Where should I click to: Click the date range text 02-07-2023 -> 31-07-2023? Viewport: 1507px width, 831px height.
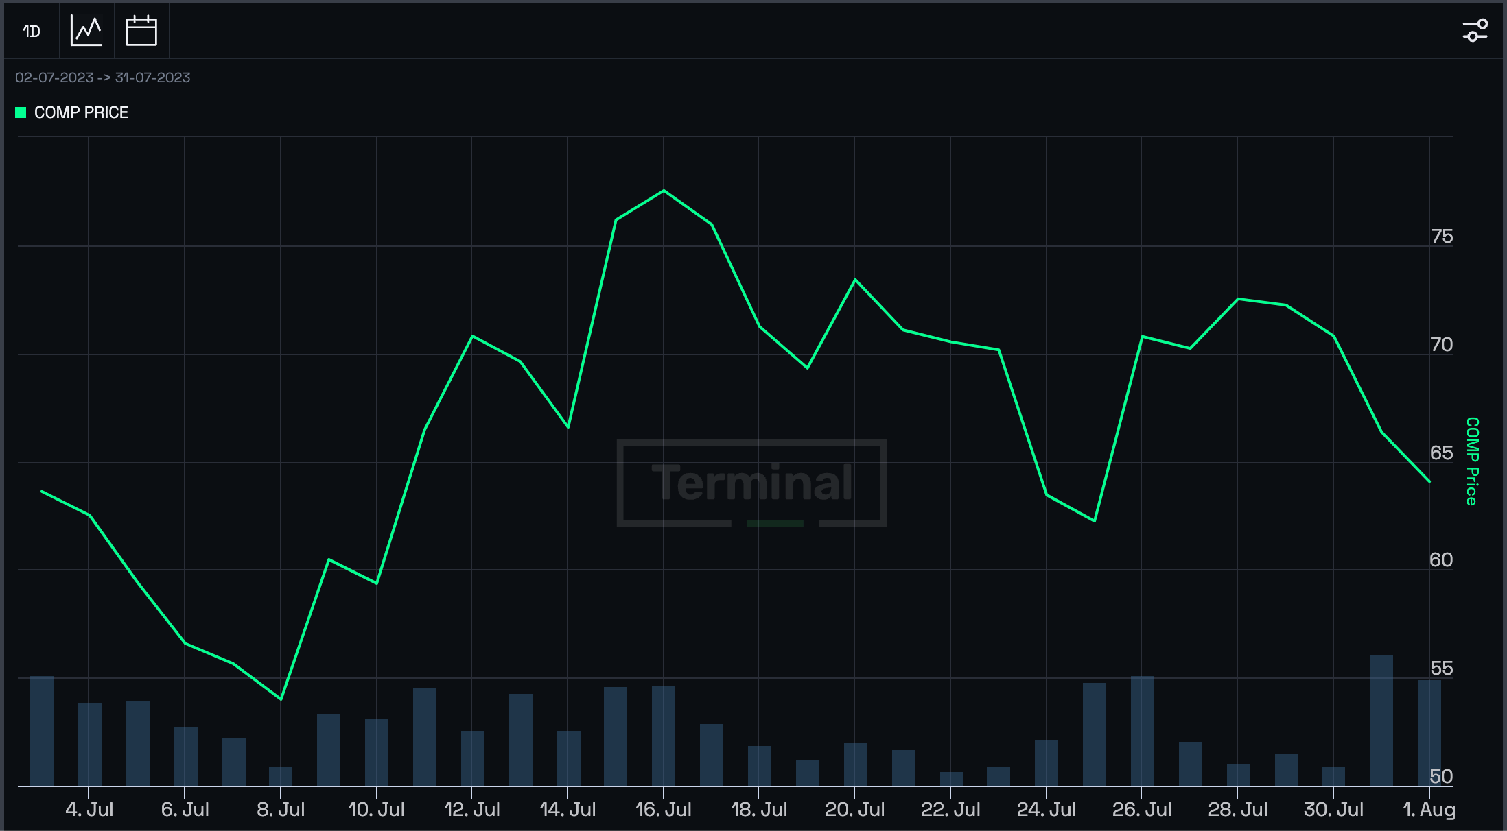[x=103, y=77]
